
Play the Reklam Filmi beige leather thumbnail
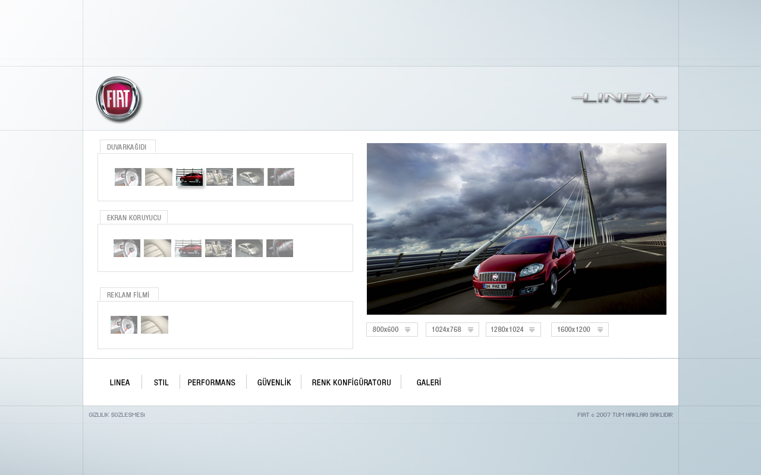click(x=155, y=325)
